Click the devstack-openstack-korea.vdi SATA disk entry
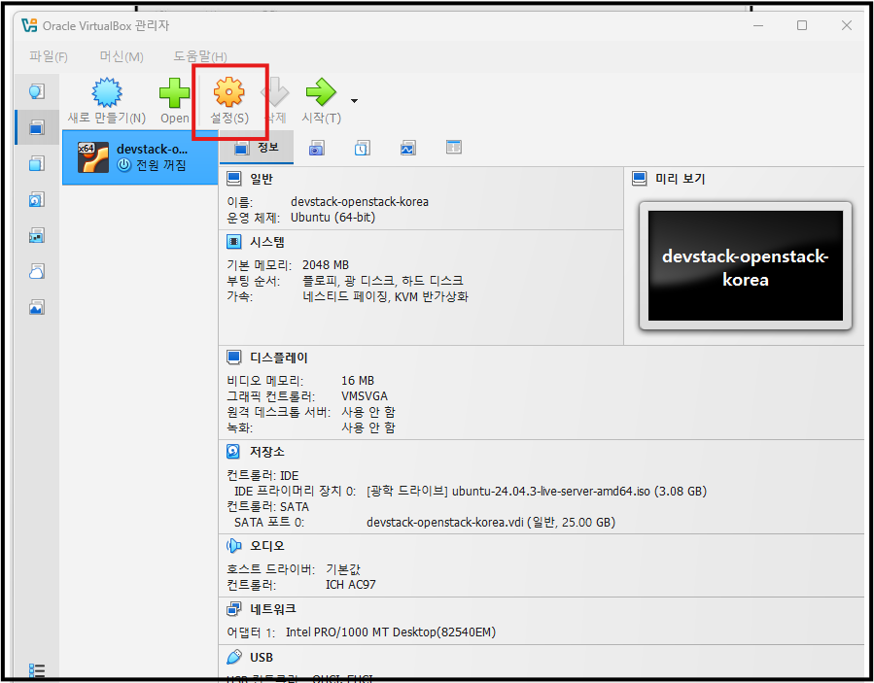 (x=491, y=523)
